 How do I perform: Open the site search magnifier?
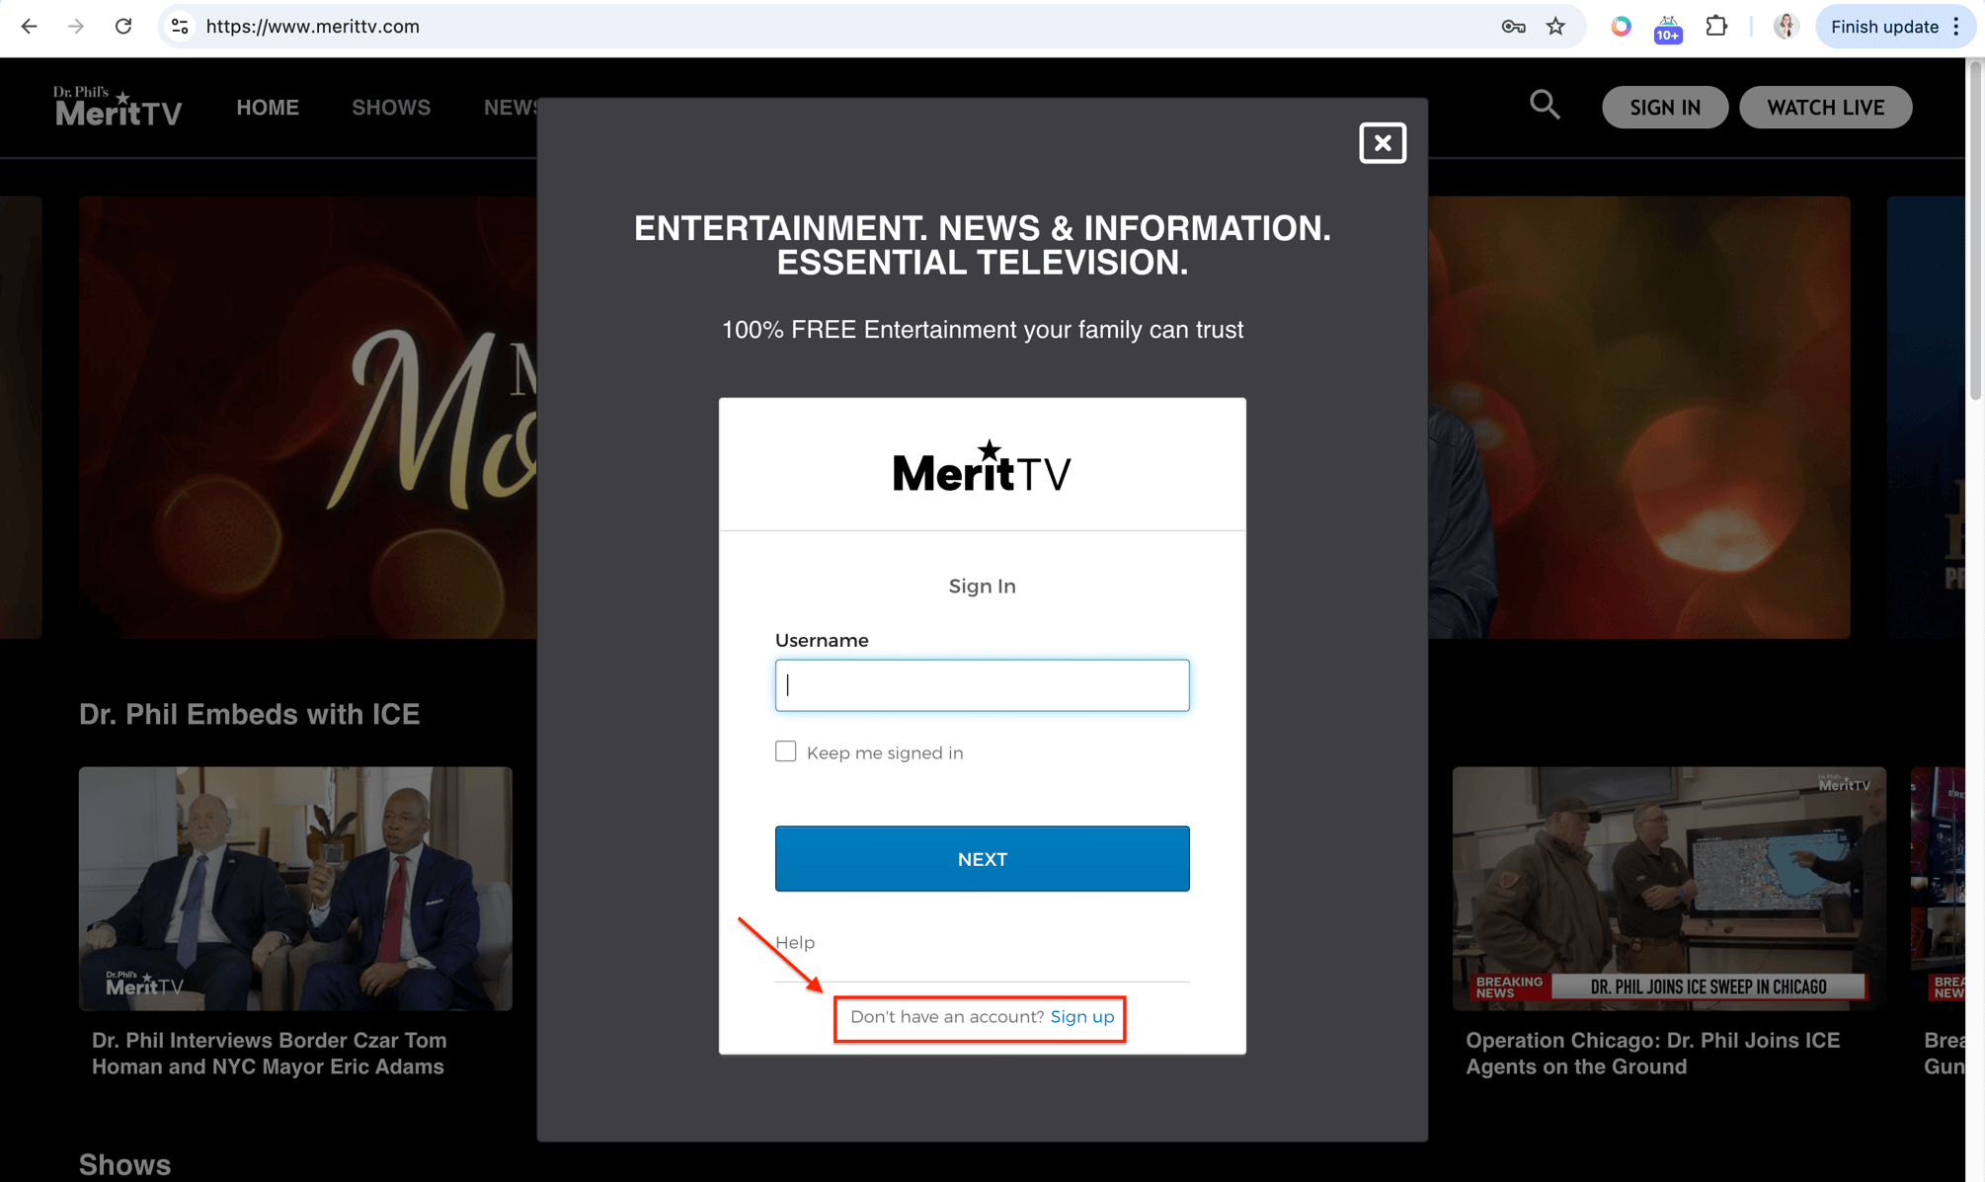(1545, 106)
